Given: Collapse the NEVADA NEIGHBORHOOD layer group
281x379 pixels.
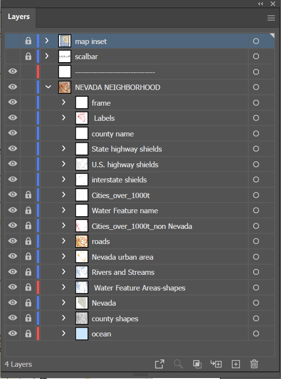Looking at the screenshot, I should [x=48, y=87].
